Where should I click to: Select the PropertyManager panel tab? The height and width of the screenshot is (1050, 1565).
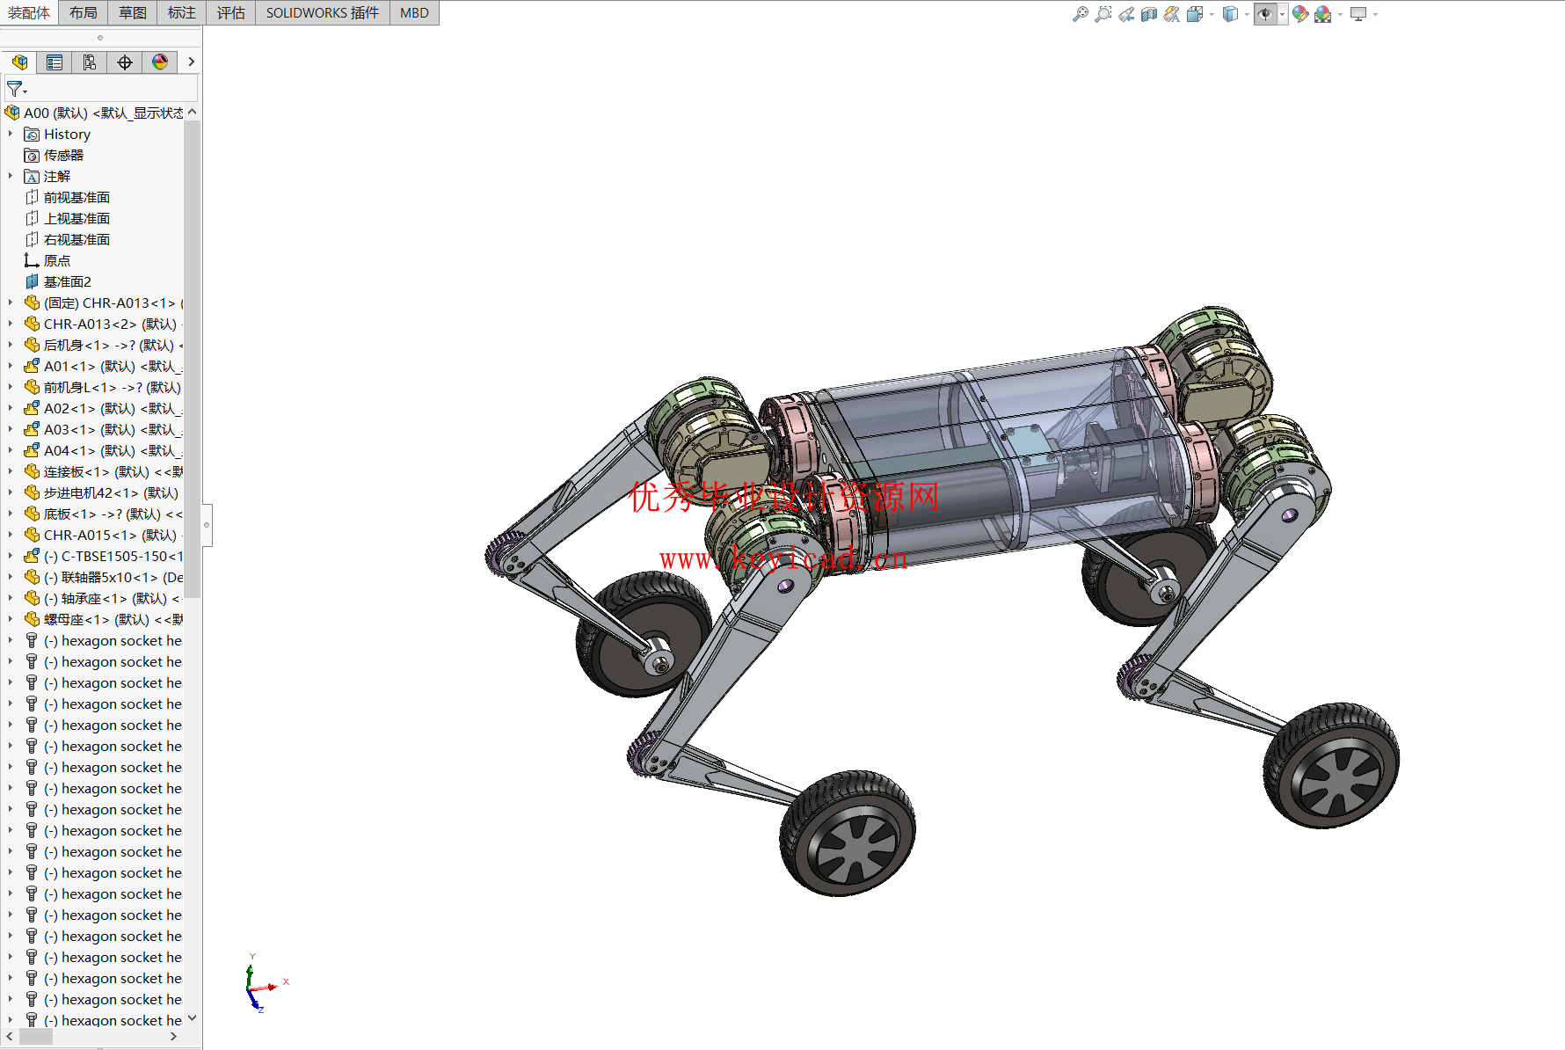coord(55,62)
